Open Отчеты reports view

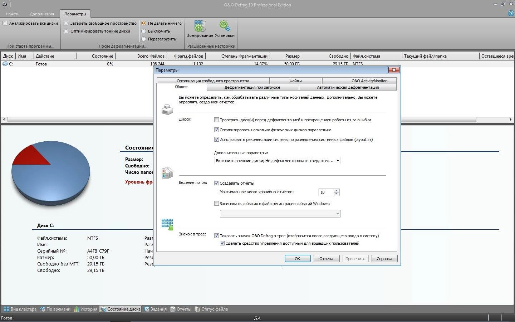pyautogui.click(x=181, y=309)
